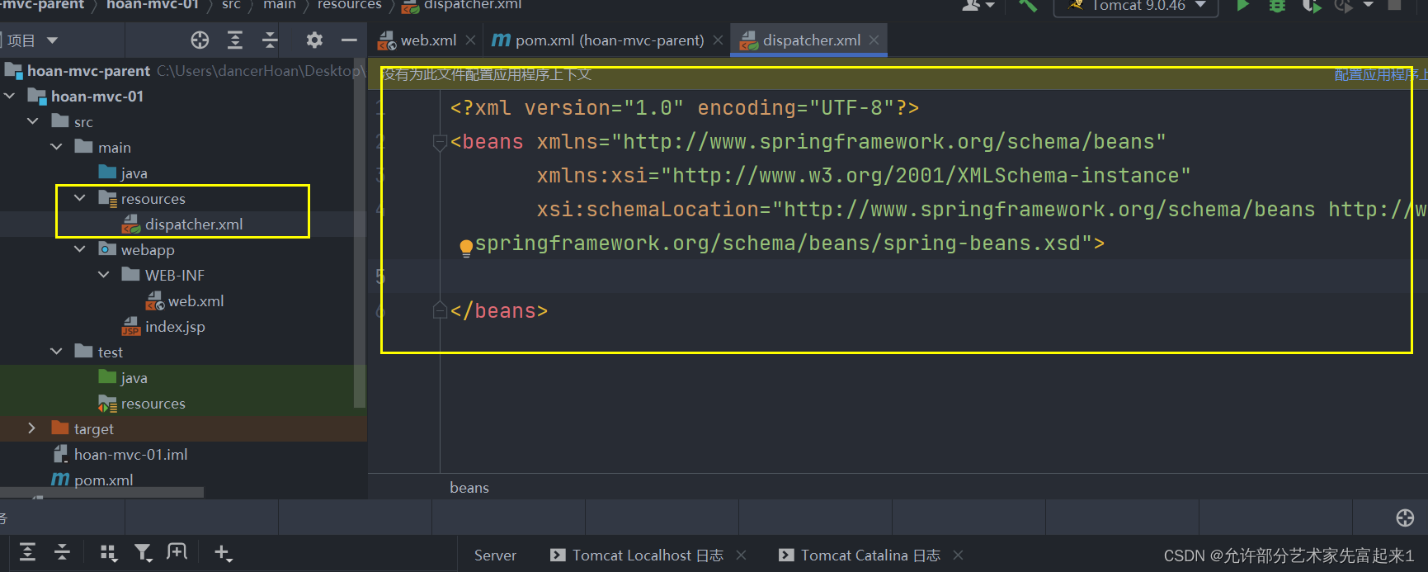Expand the target folder node
This screenshot has width=1428, height=572.
[x=31, y=429]
